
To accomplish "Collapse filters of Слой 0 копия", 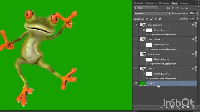I will 196,54.
